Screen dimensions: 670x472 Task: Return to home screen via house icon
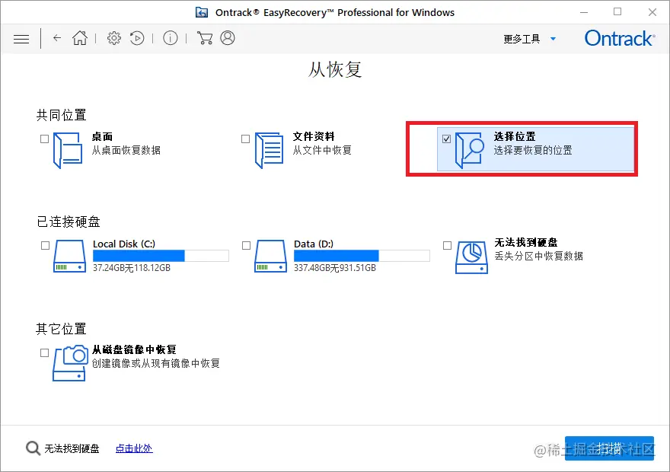point(79,38)
